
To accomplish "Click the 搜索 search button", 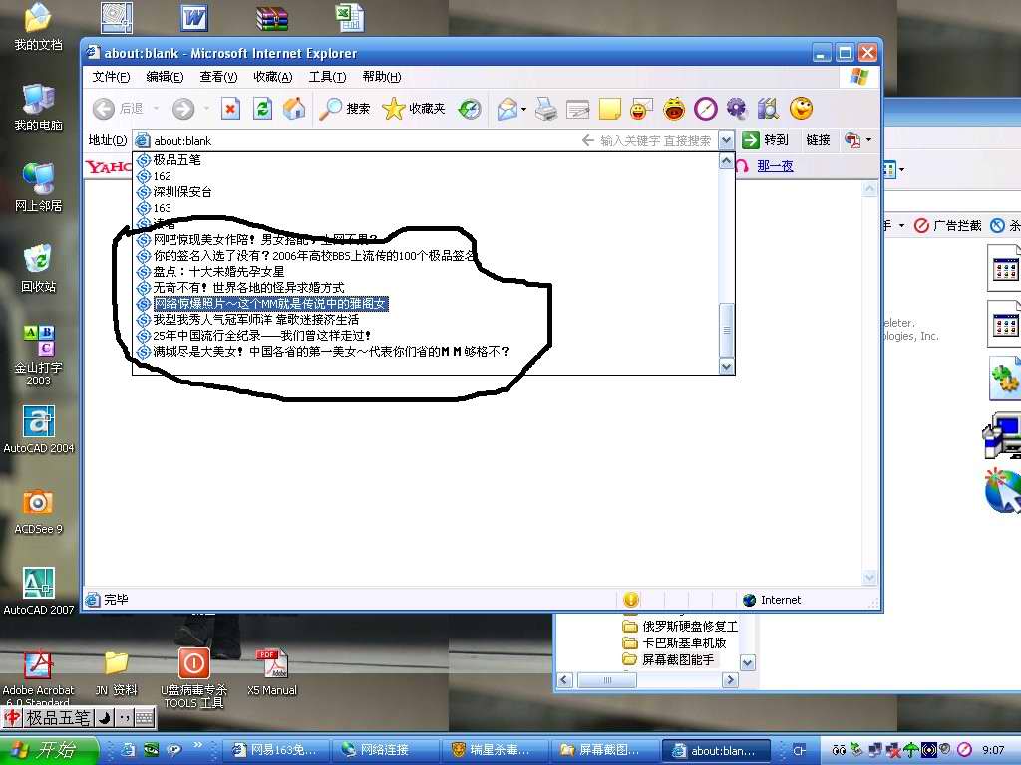I will tap(344, 109).
